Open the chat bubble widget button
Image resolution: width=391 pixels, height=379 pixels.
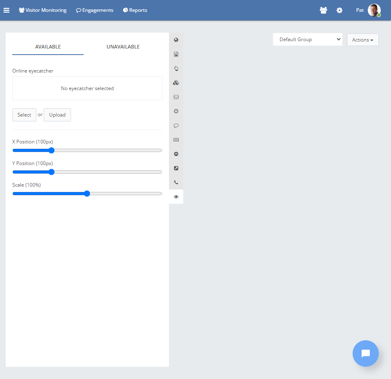[x=365, y=353]
